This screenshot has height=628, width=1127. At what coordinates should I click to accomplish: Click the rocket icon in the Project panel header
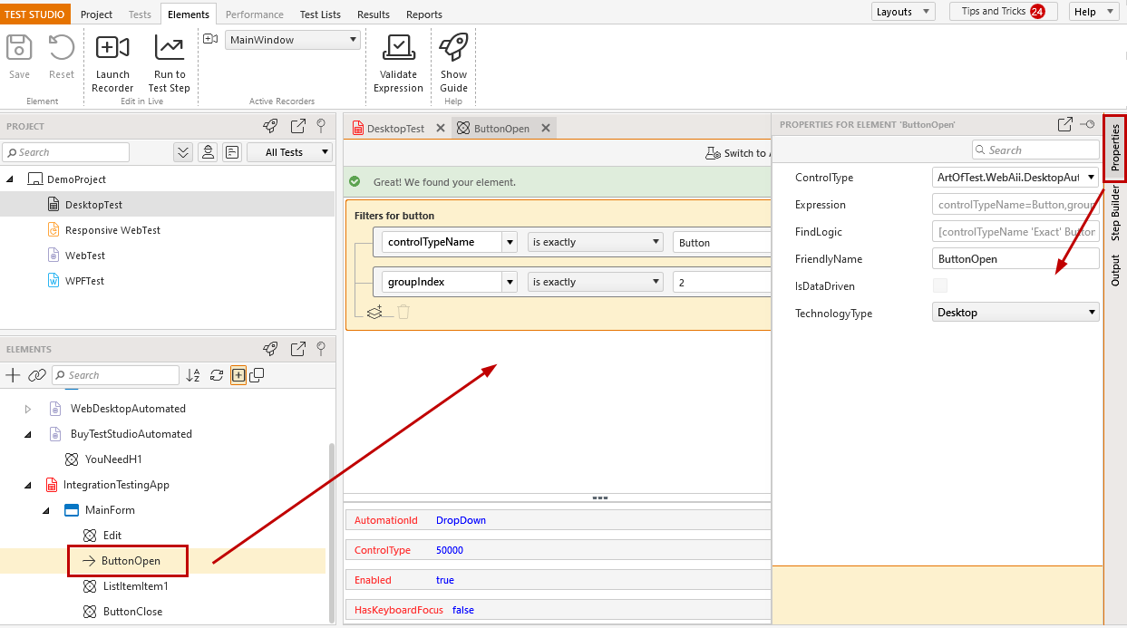tap(270, 126)
